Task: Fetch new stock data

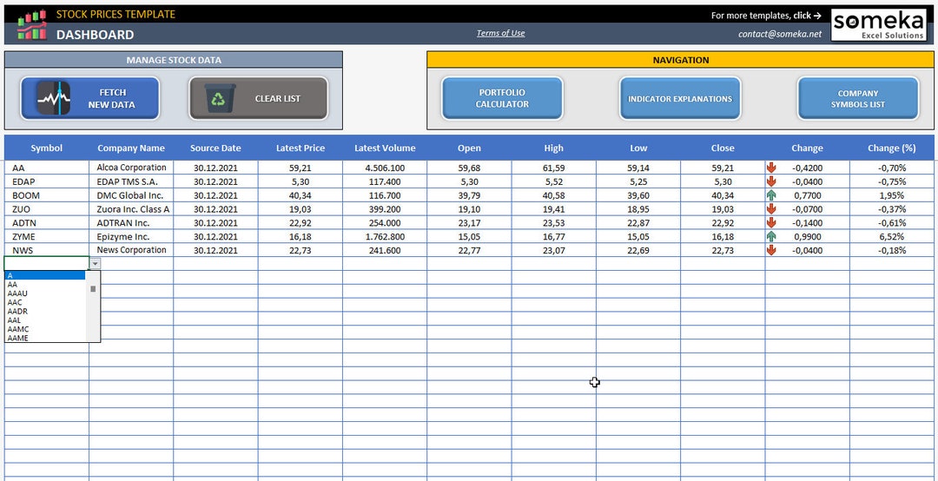Action: point(90,98)
